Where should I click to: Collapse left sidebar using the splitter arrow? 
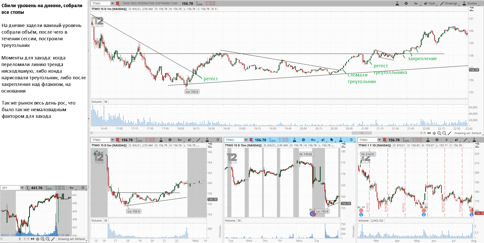pos(89,119)
